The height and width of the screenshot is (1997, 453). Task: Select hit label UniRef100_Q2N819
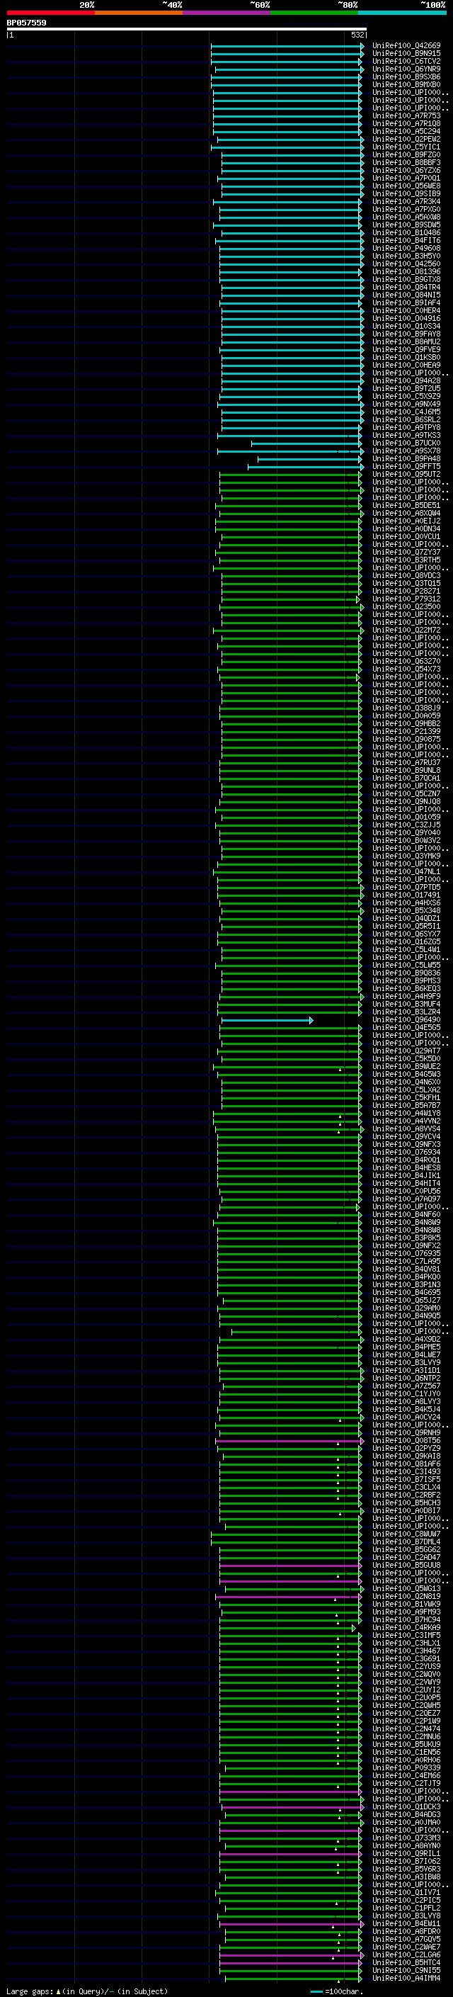tap(406, 1596)
